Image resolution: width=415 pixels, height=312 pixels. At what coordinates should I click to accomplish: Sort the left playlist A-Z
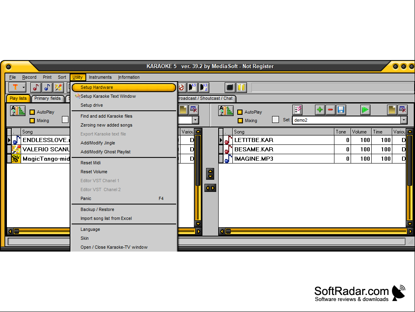(x=18, y=110)
